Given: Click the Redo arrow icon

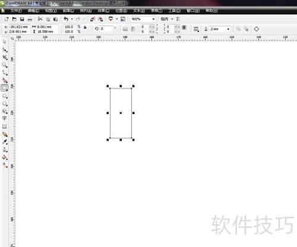Looking at the screenshot, I should pos(78,19).
